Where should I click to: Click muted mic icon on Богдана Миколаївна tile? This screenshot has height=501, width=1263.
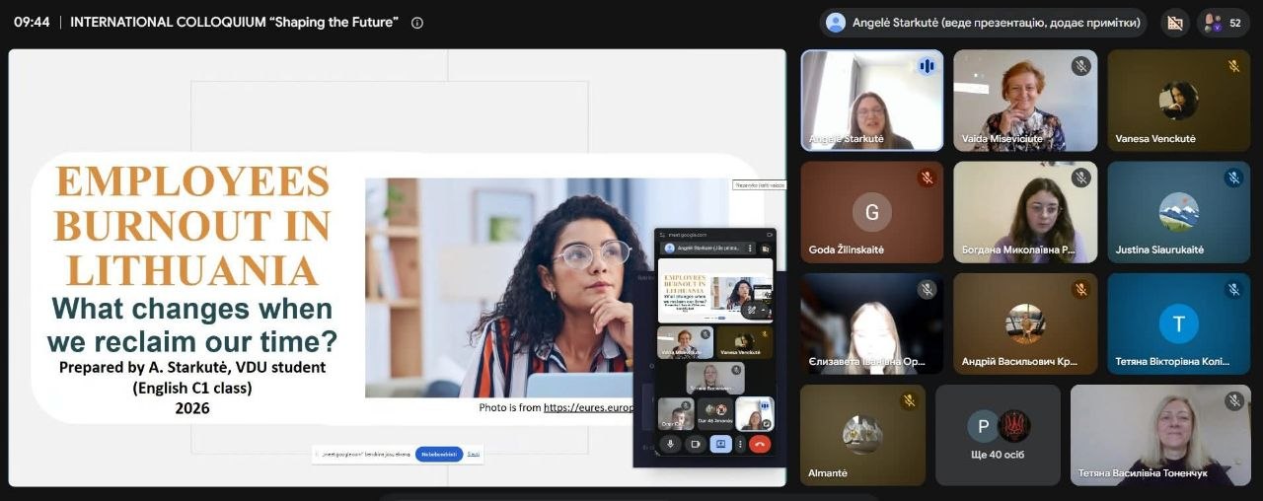(x=1080, y=178)
